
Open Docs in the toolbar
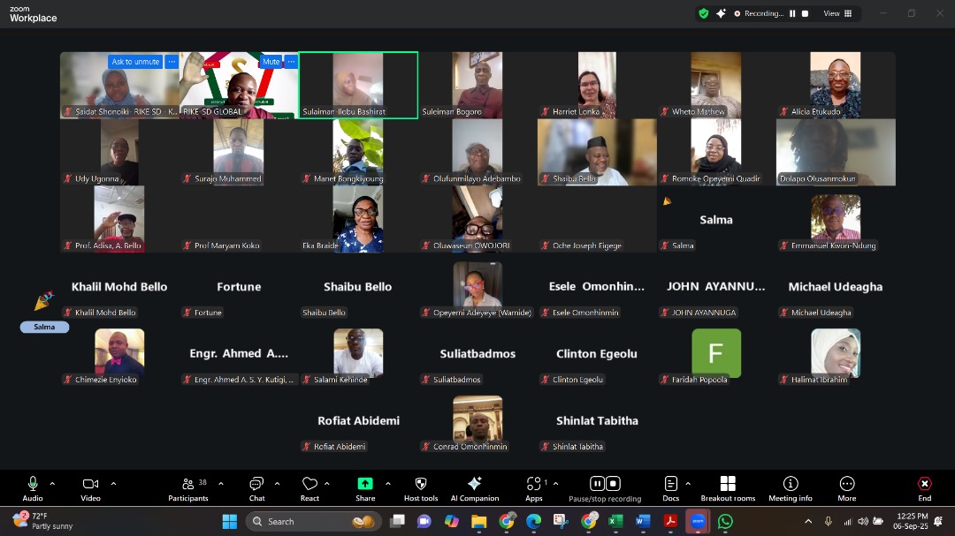[670, 488]
